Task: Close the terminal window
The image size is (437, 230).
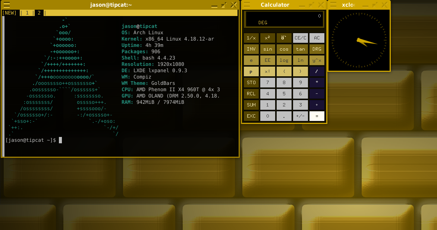Action: tap(234, 5)
